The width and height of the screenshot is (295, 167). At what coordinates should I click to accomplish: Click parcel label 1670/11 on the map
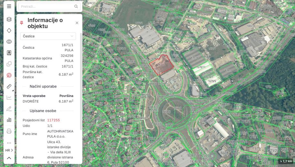(x=201, y=67)
